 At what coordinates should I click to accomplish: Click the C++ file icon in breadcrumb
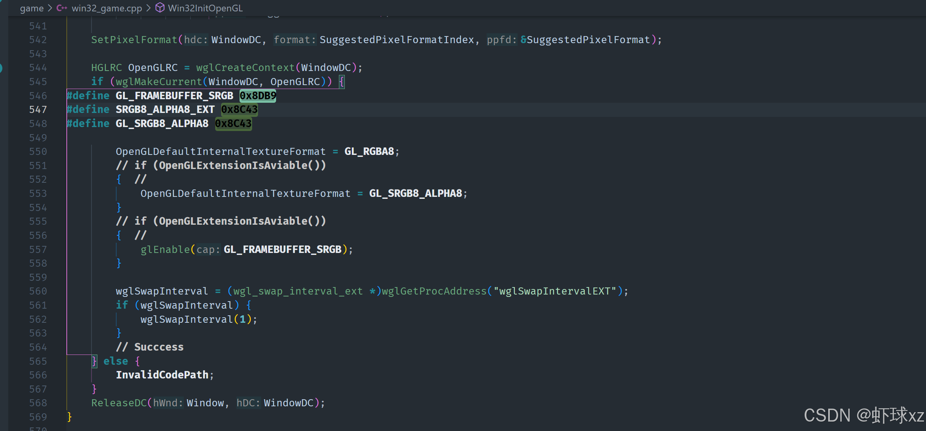click(x=62, y=8)
